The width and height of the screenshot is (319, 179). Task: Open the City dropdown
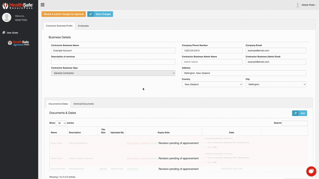[x=276, y=84]
